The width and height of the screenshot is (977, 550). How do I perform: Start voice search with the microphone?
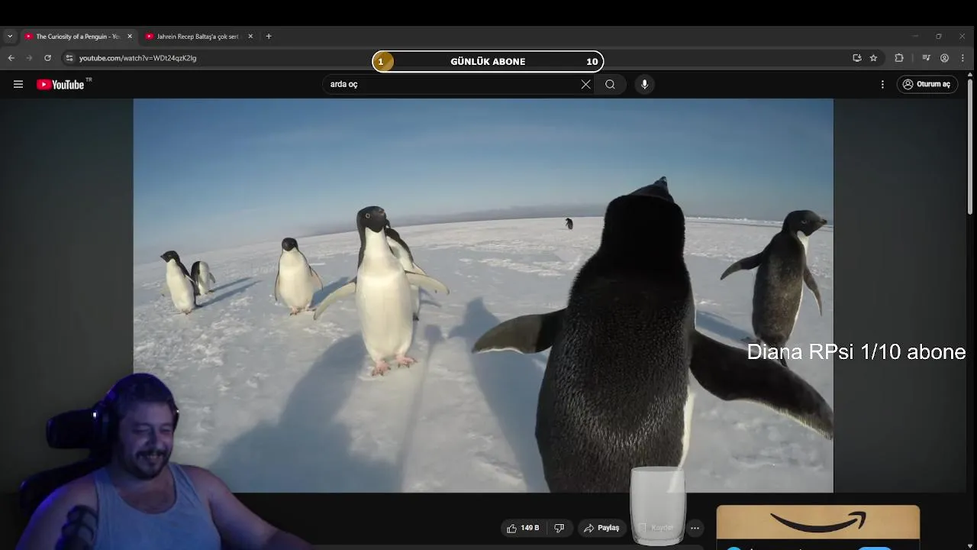click(x=644, y=85)
